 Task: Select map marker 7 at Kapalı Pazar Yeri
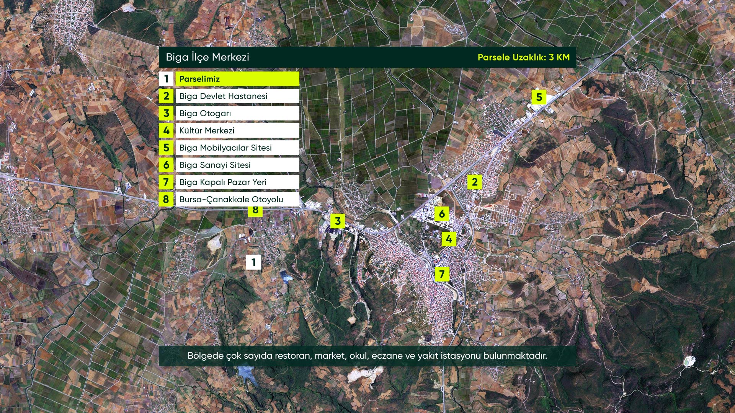[442, 274]
